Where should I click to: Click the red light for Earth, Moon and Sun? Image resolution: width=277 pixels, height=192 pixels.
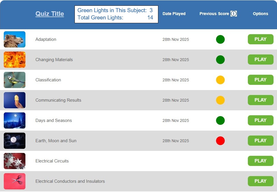[220, 140]
